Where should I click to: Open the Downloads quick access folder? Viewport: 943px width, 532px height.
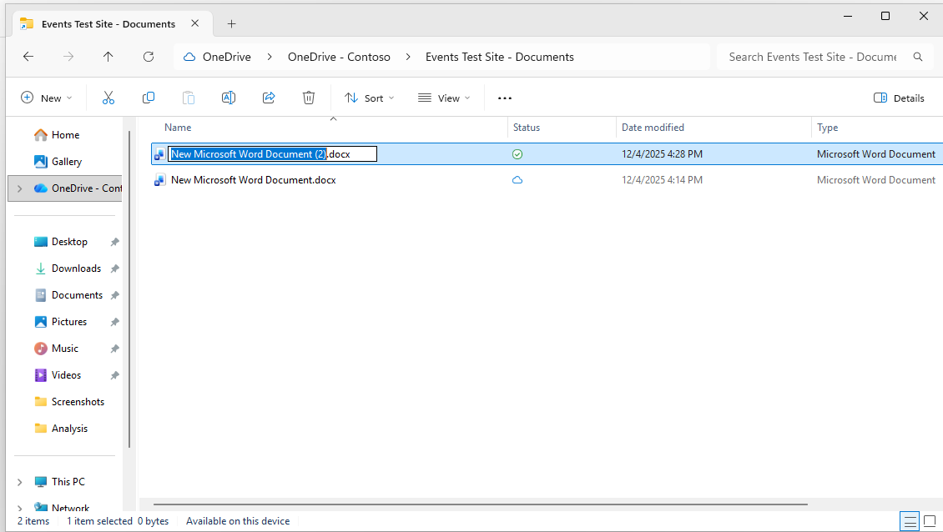point(77,269)
